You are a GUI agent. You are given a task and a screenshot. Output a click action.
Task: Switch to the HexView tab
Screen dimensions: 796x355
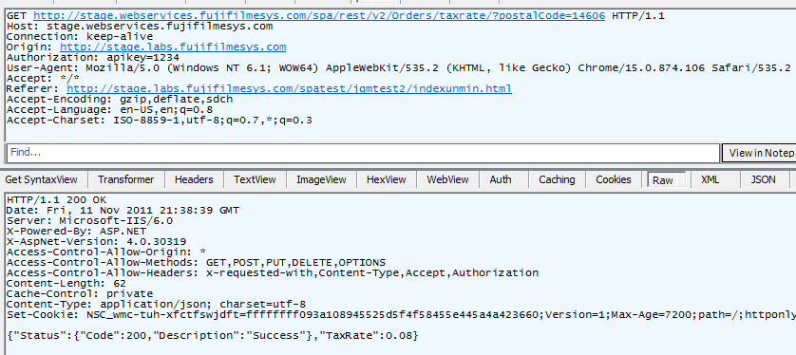(387, 179)
